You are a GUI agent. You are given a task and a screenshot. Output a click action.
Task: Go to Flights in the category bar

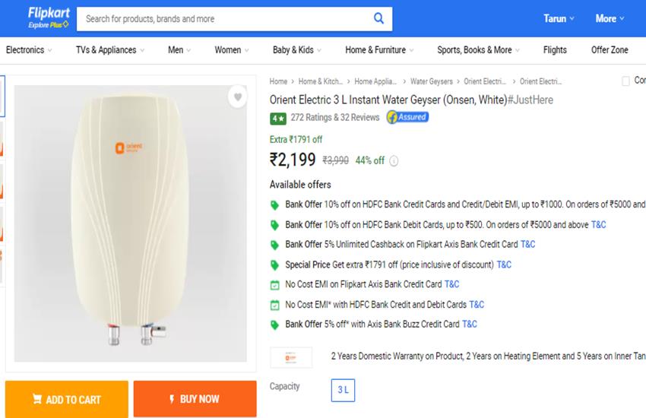[x=555, y=50]
